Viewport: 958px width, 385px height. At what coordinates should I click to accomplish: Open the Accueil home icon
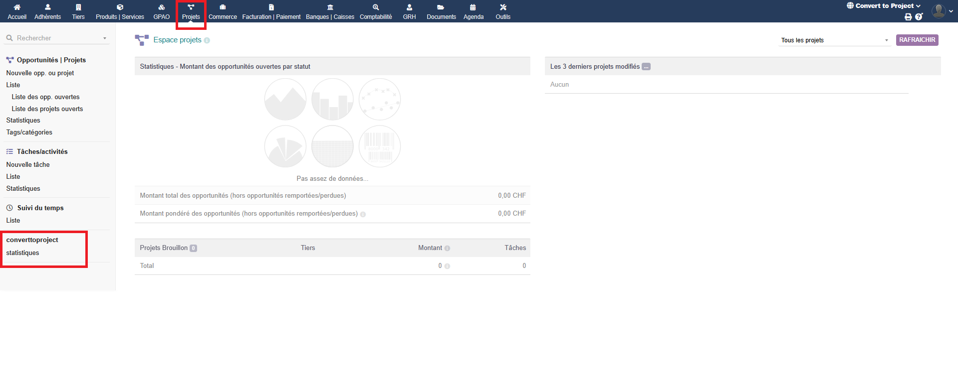17,7
